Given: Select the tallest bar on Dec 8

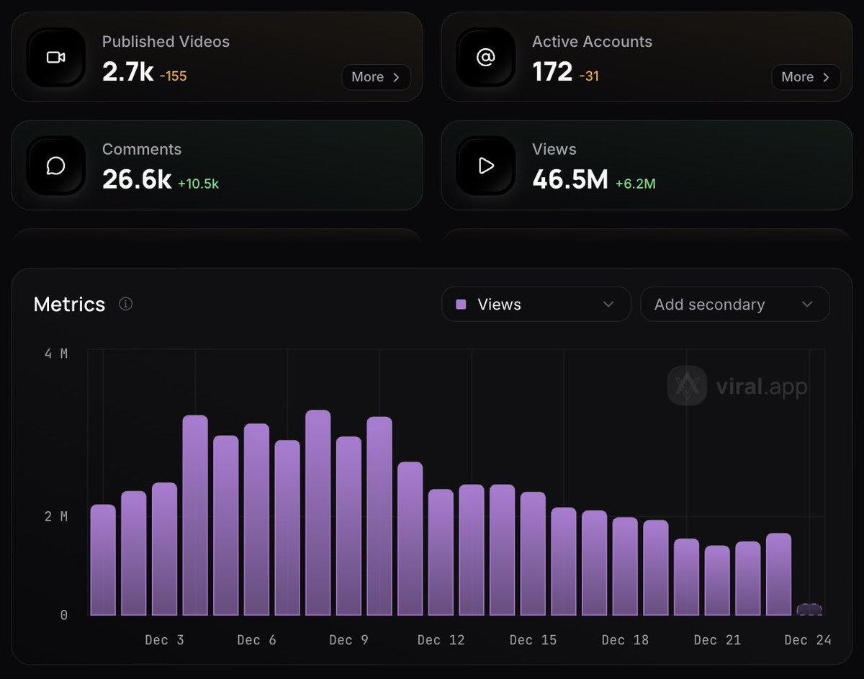Looking at the screenshot, I should [318, 513].
